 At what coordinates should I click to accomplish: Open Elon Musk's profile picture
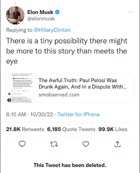point(15,15)
